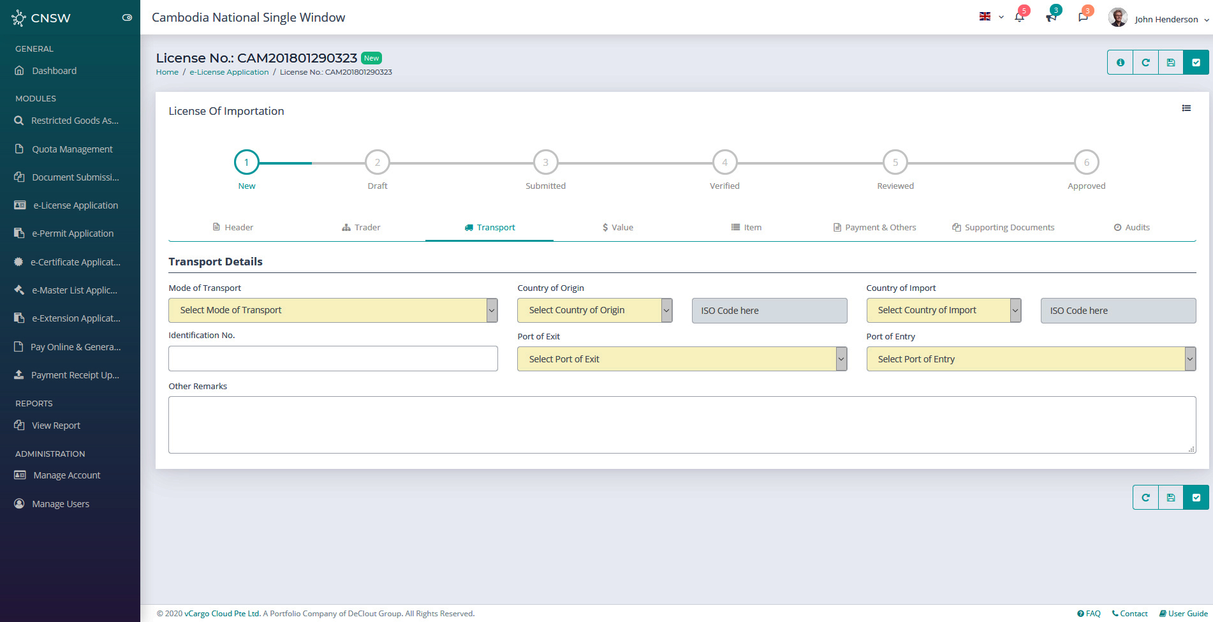This screenshot has height=622, width=1213.
Task: Click the Identification No. input field
Action: (333, 359)
